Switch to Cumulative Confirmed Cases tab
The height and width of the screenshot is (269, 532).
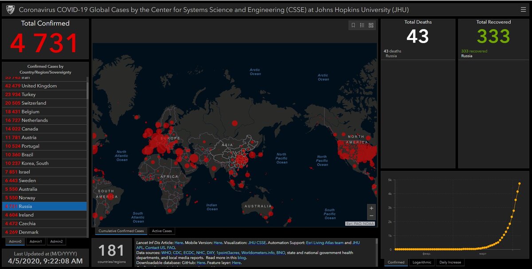click(x=121, y=231)
